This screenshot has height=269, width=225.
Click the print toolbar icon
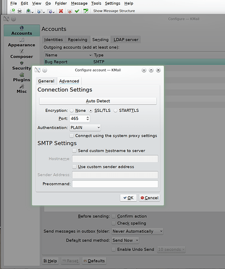(20, 11)
